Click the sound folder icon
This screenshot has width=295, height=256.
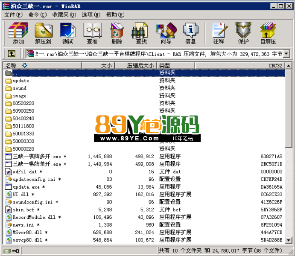9,88
